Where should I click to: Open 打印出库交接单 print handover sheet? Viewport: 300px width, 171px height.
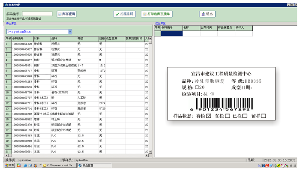point(157,14)
